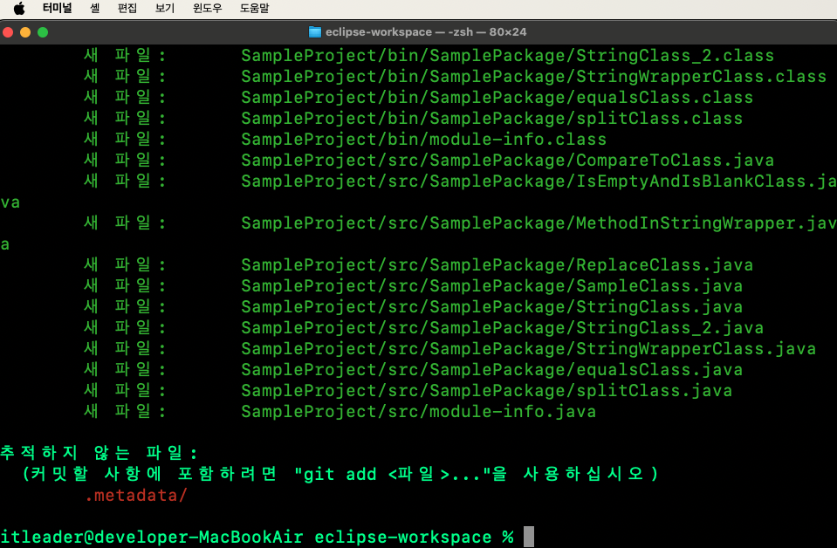Viewport: 837px width, 548px height.
Task: Click the eclipse-workspace folder icon in title bar
Action: pyautogui.click(x=315, y=32)
